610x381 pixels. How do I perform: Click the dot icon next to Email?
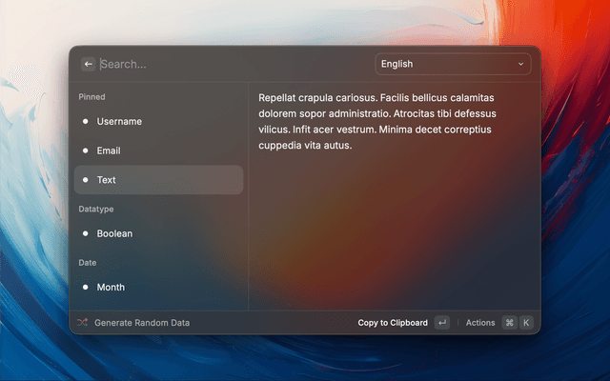[x=86, y=150]
